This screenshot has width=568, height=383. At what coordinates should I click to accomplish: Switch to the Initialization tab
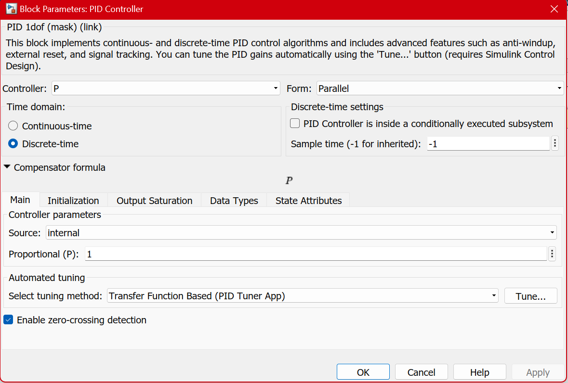73,200
